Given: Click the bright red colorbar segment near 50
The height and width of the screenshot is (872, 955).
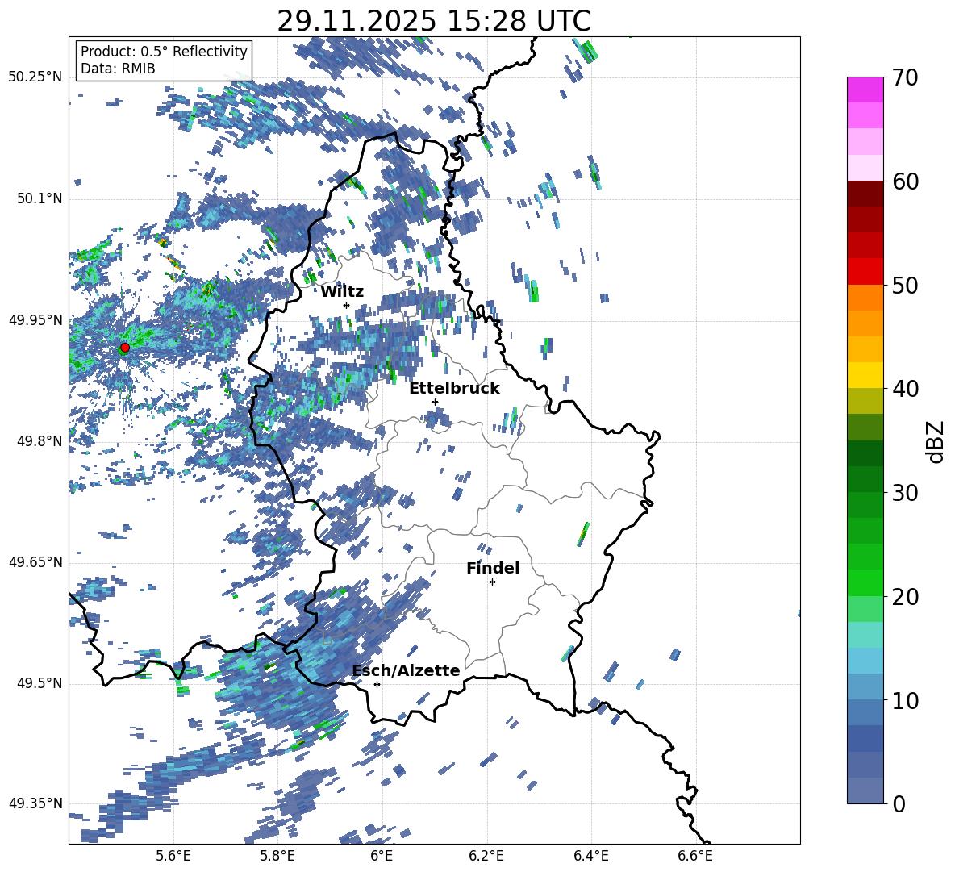Looking at the screenshot, I should (865, 272).
